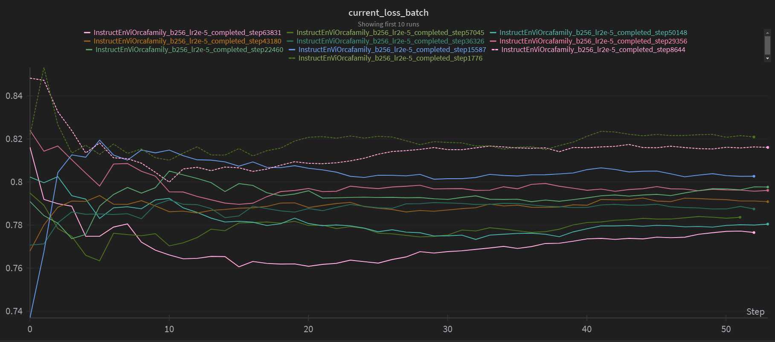Click the blue line swatch for step15587
Screen dimensions: 775x342
pos(292,50)
